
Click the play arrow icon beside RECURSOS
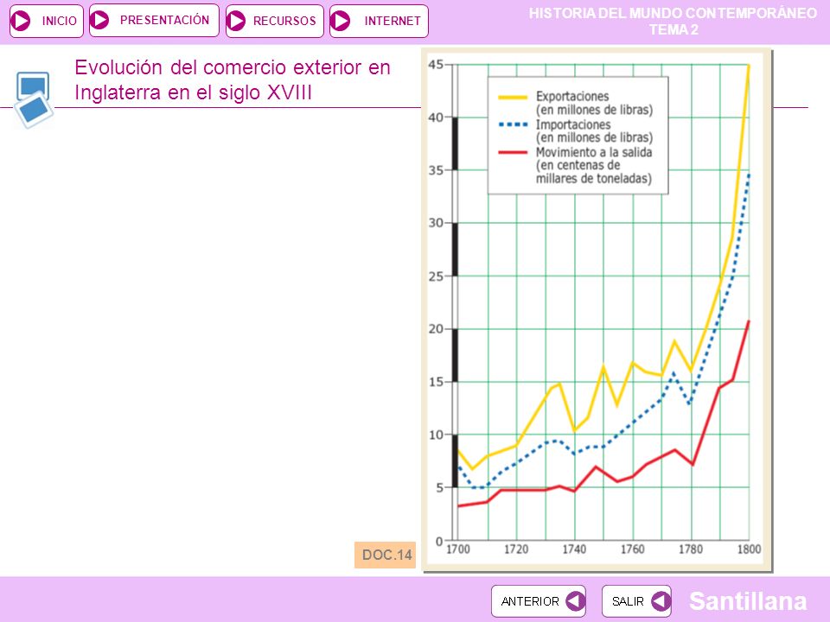236,21
